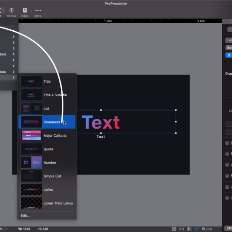Choose the Number template
The image size is (232, 232).
47,162
